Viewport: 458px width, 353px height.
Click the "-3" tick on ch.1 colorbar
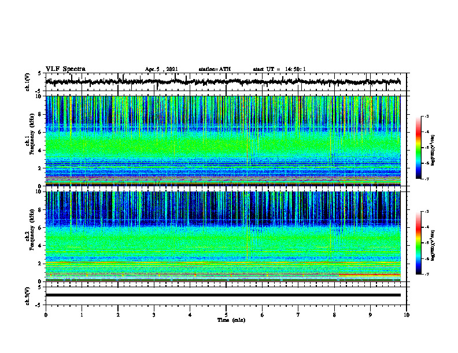coord(426,117)
